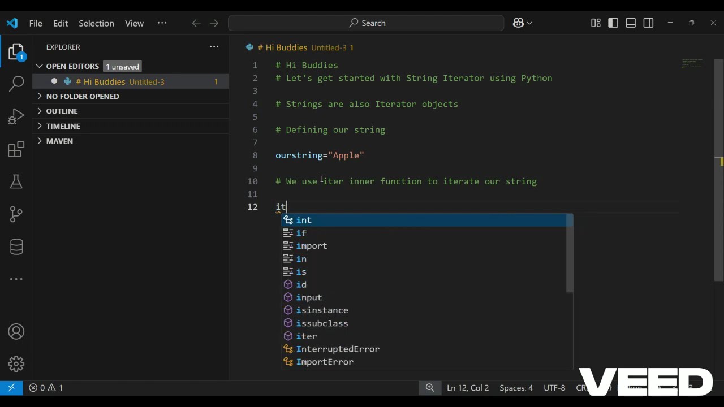Open the Selection menu
The image size is (724, 407).
pos(96,23)
